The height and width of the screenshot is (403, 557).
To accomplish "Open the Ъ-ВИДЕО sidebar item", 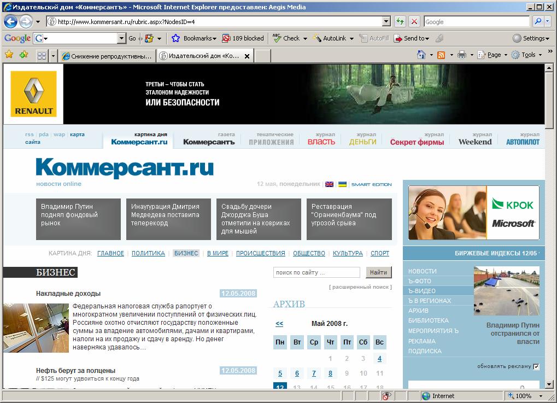I will (x=421, y=291).
